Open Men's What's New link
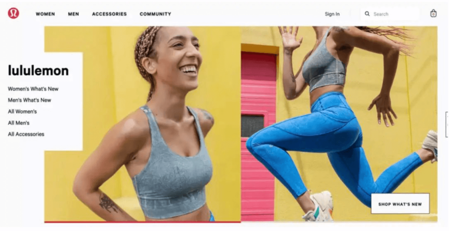 30,100
